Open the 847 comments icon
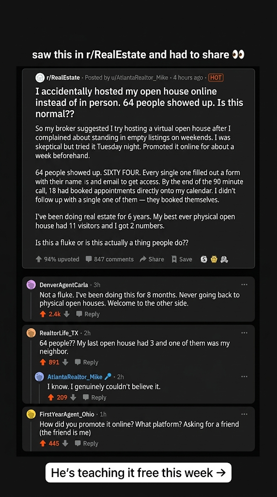The height and width of the screenshot is (497, 277). coord(89,259)
